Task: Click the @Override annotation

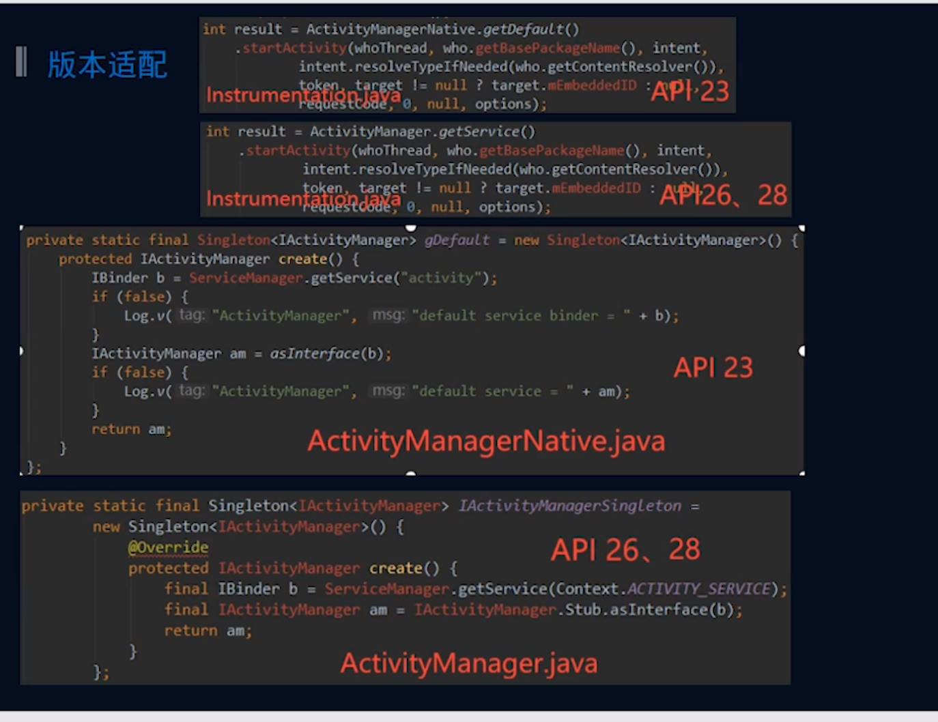Action: click(x=168, y=547)
